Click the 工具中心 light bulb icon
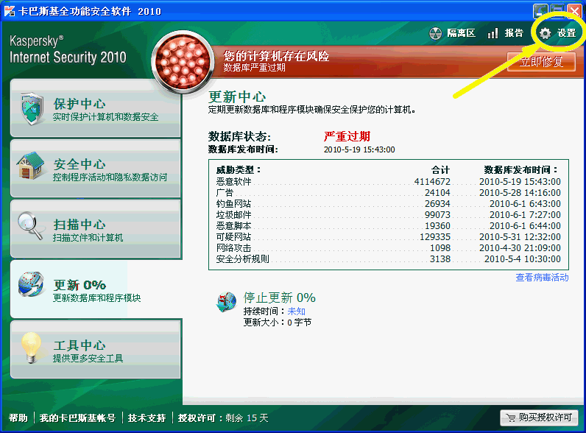The height and width of the screenshot is (433, 586). click(x=31, y=348)
